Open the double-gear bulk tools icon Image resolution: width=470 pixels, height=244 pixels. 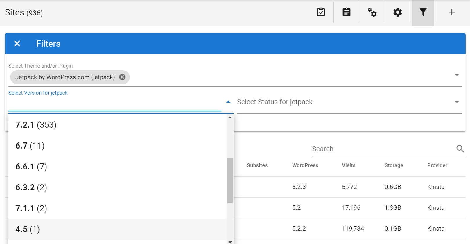(372, 12)
